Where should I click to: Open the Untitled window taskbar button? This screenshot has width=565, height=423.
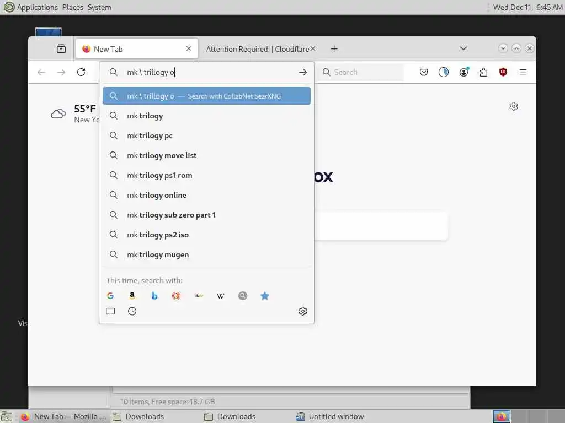tap(330, 416)
